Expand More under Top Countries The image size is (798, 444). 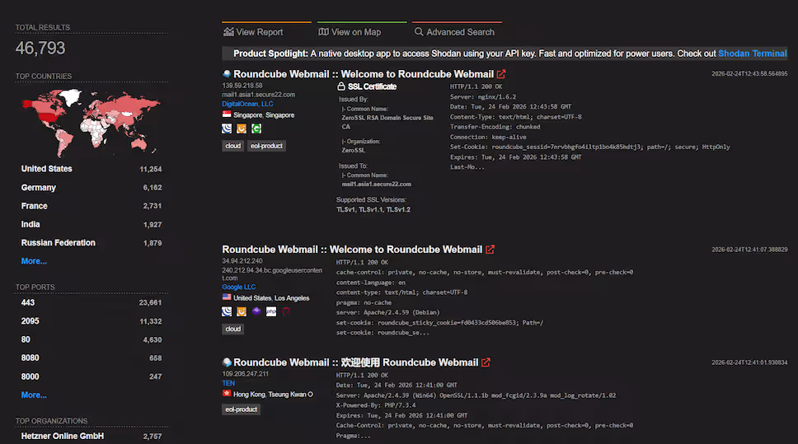[x=34, y=261]
